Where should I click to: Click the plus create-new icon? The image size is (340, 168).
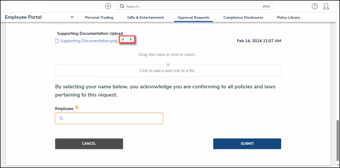pyautogui.click(x=108, y=6)
